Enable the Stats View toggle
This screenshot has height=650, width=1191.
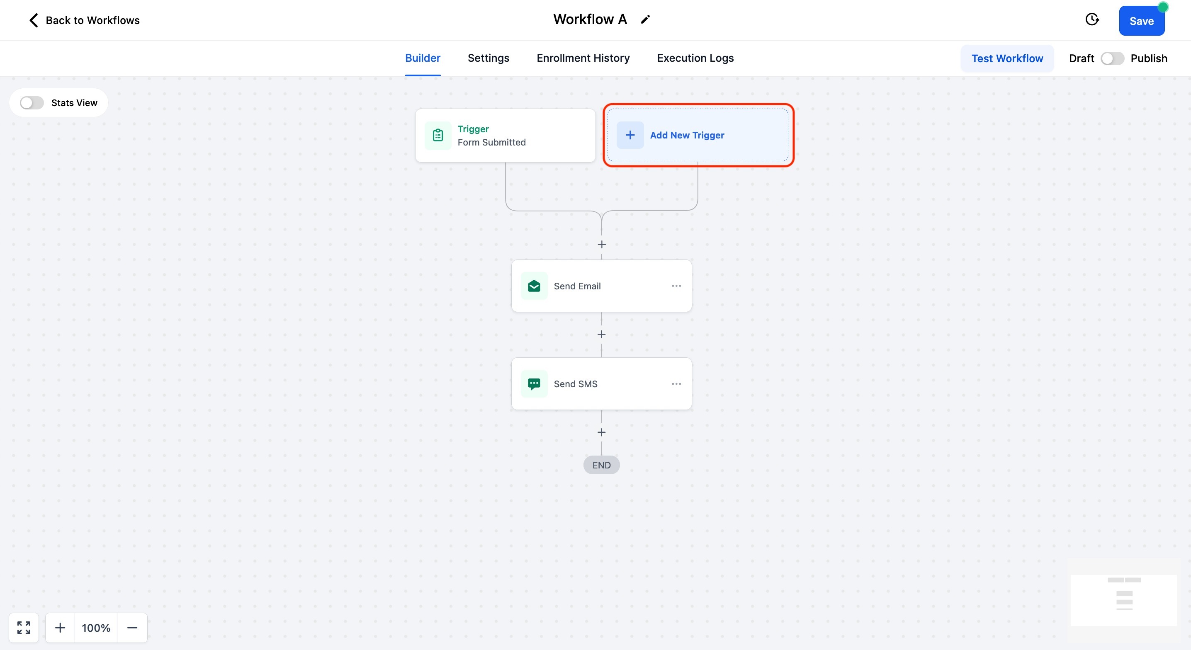pos(32,103)
